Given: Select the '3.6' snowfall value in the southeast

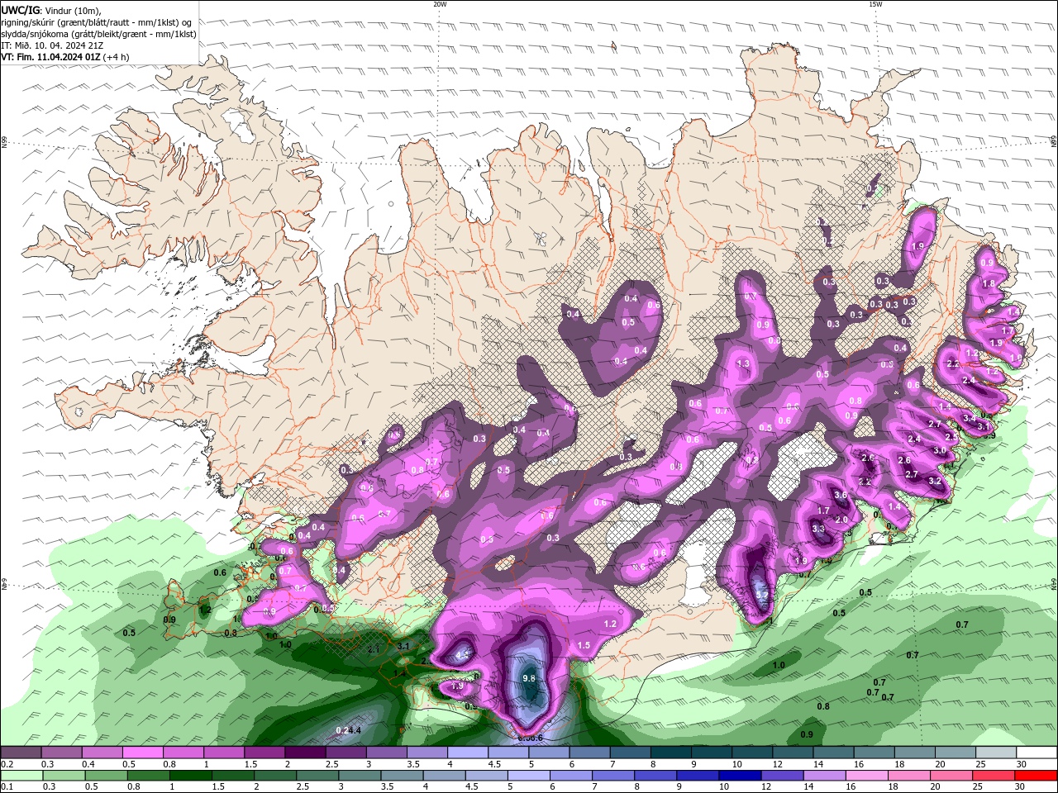Looking at the screenshot, I should (x=841, y=495).
